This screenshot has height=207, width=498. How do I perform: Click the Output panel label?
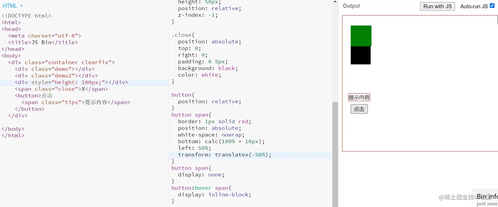coord(351,6)
